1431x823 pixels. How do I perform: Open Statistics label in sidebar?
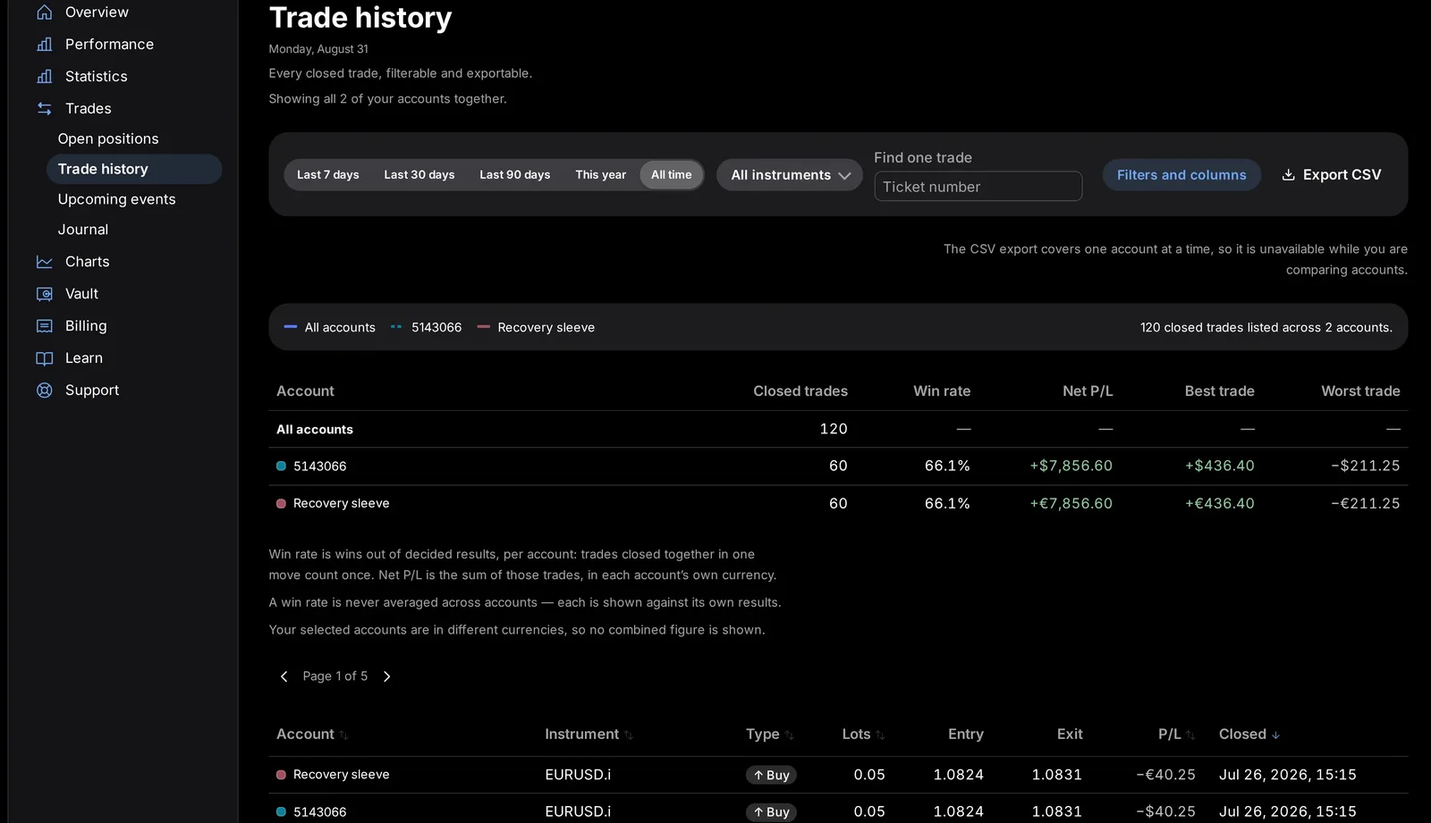[97, 77]
